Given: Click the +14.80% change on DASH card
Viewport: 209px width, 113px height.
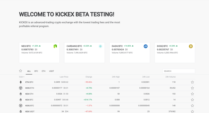Looking at the screenshot, I should [x=128, y=46].
